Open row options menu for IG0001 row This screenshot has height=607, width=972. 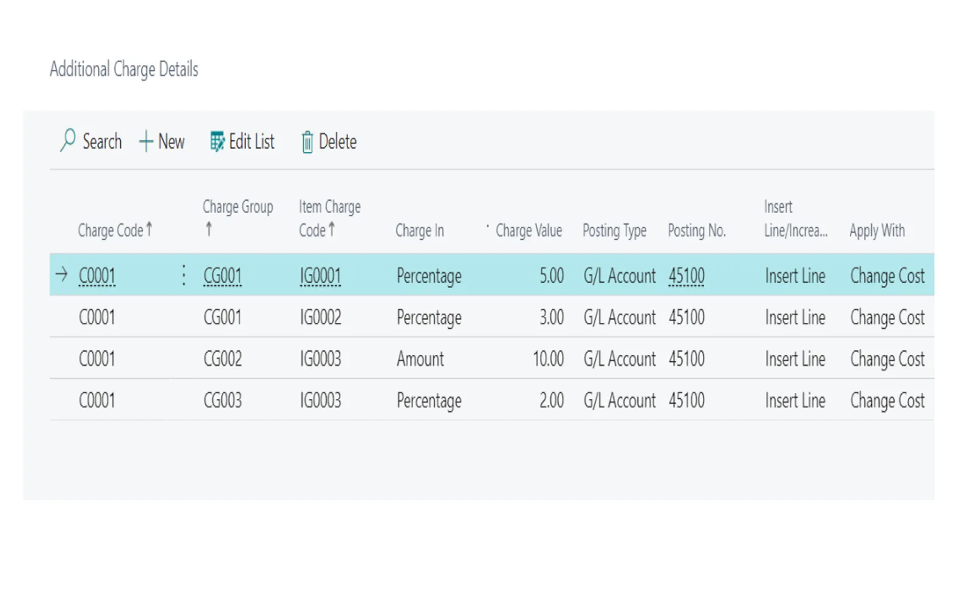pyautogui.click(x=183, y=276)
